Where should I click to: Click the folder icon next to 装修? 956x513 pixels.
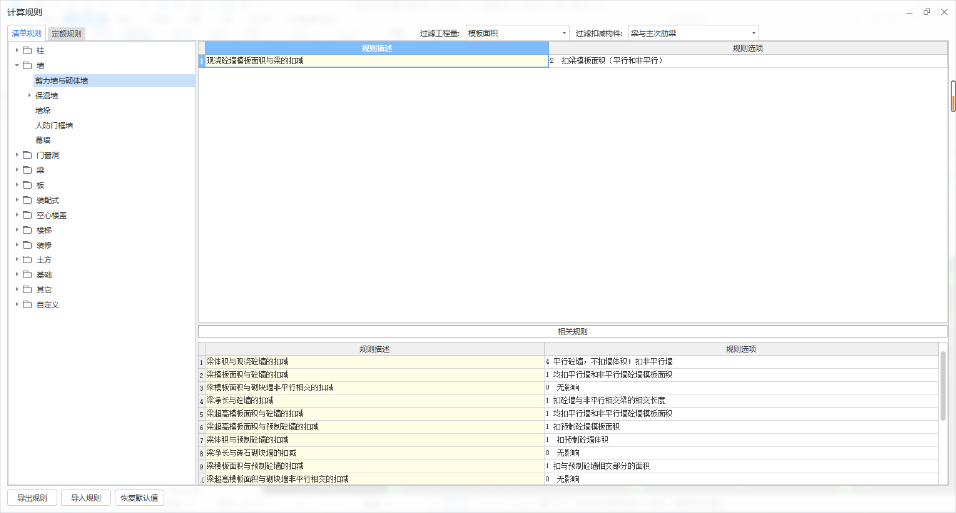pos(27,245)
